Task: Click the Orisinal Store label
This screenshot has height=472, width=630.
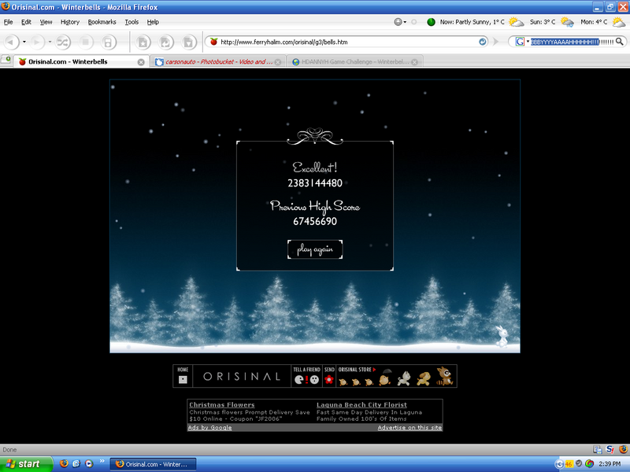Action: (x=357, y=370)
